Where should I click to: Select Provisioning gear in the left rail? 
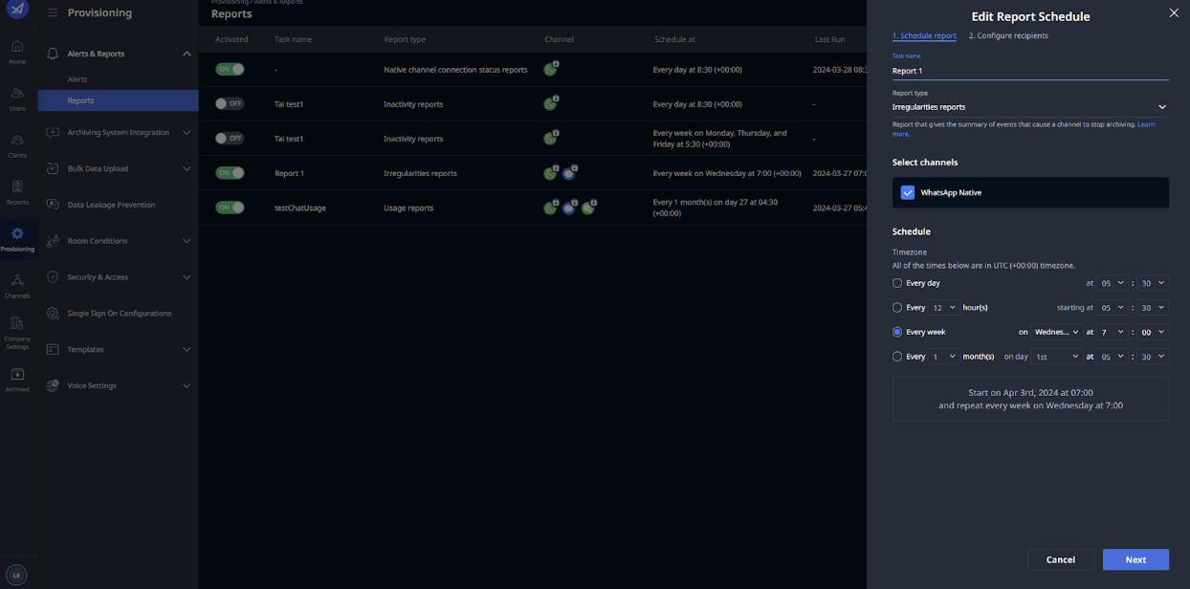[x=17, y=238]
